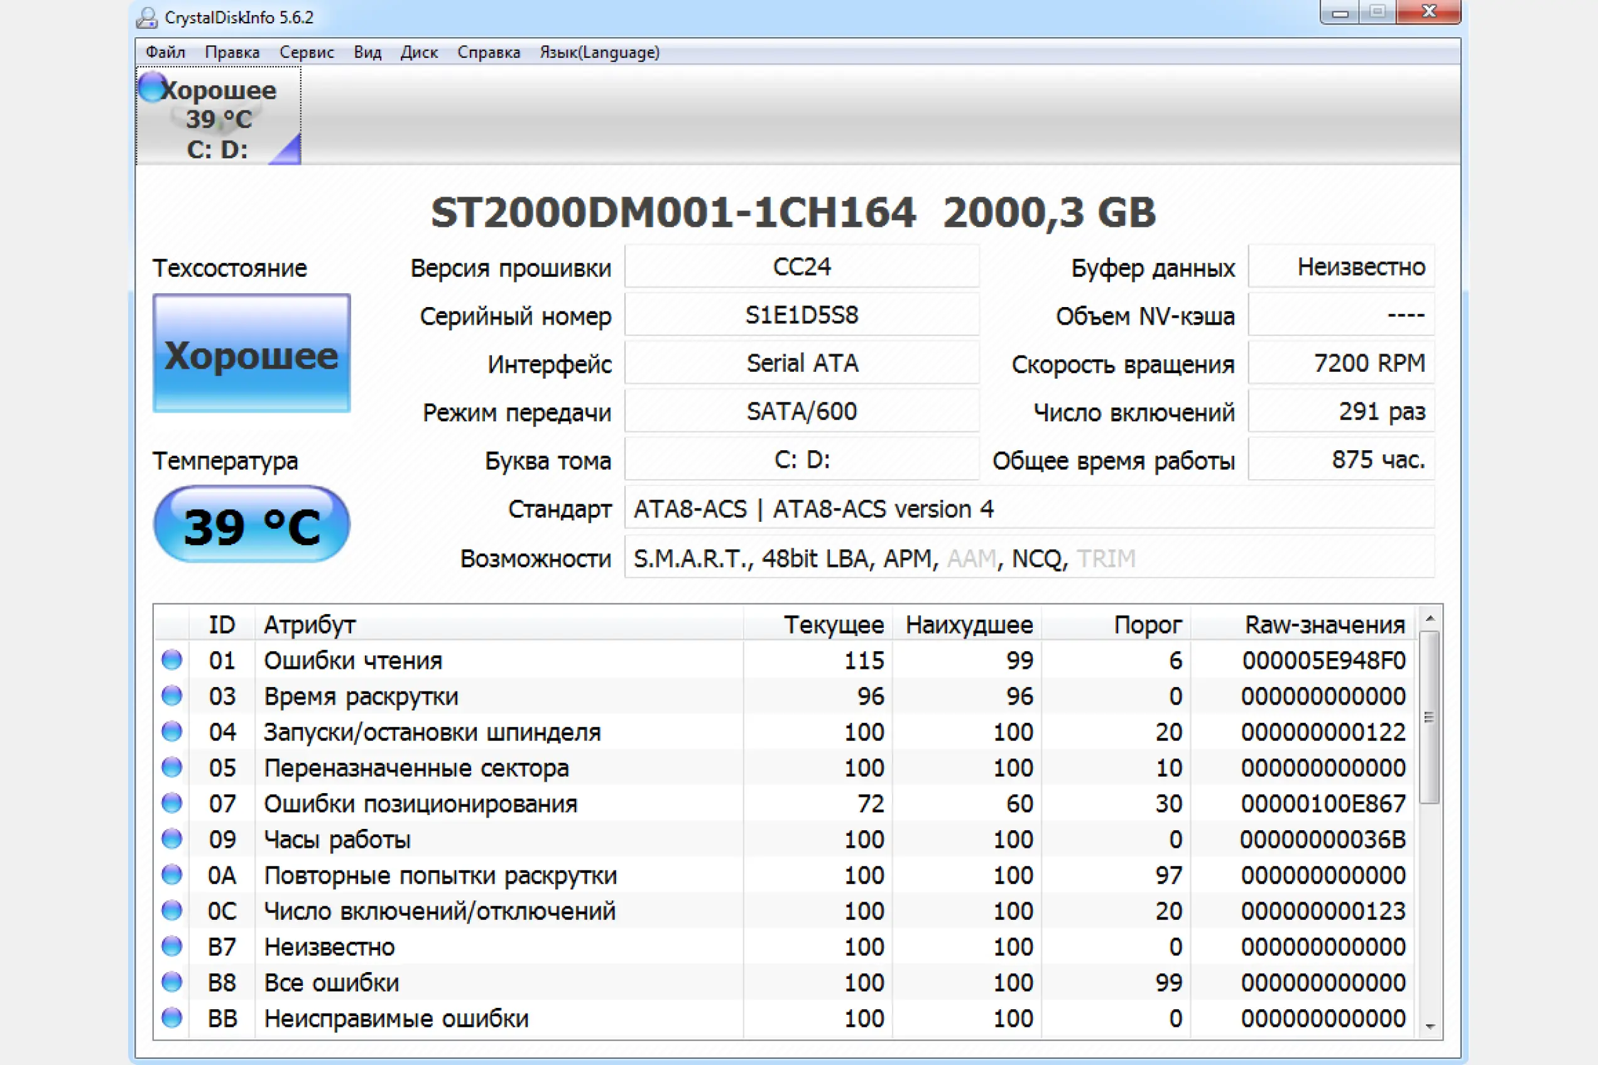This screenshot has height=1065, width=1598.
Task: Click status orb of Ошибки позиционирования row
Action: pos(172,803)
